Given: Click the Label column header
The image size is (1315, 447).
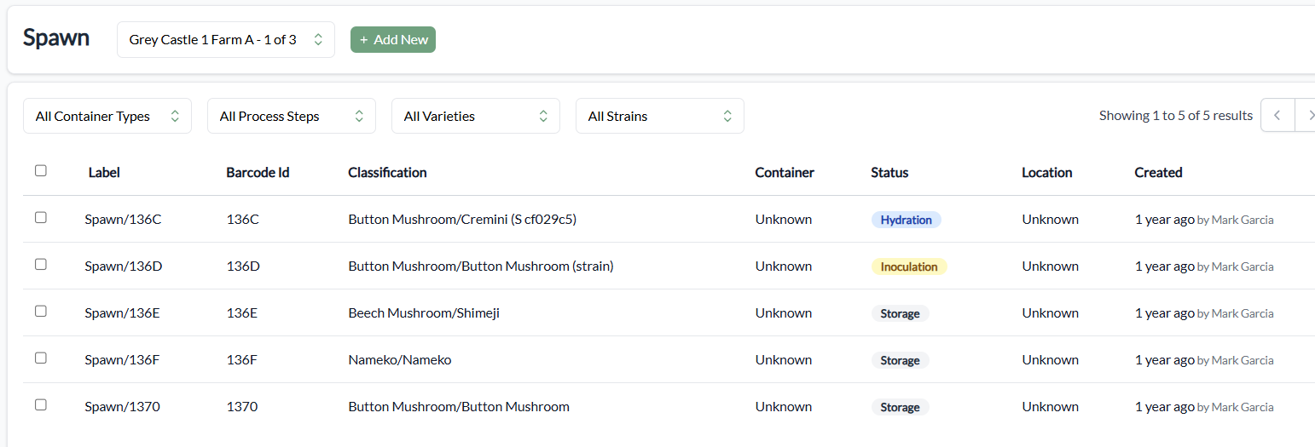Looking at the screenshot, I should coord(104,173).
